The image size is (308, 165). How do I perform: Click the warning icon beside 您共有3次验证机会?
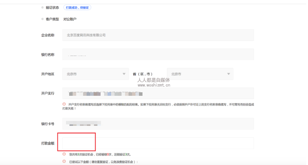(x=64, y=154)
